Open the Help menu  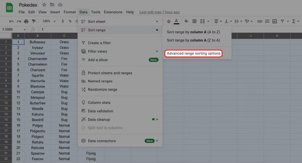[x=130, y=12]
